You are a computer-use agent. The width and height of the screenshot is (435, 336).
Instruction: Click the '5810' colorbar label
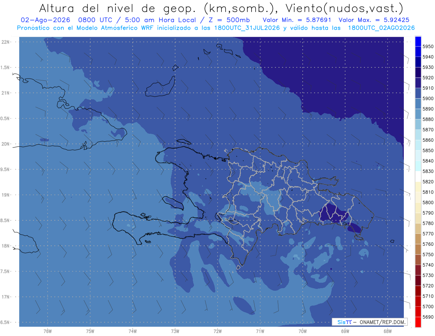pyautogui.click(x=428, y=192)
